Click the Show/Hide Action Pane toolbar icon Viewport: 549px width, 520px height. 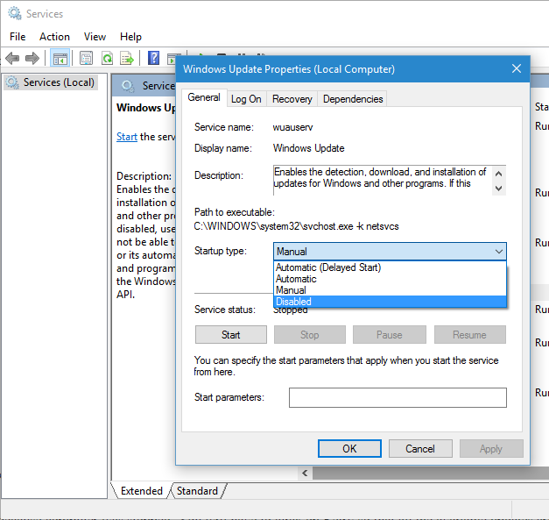(x=172, y=59)
